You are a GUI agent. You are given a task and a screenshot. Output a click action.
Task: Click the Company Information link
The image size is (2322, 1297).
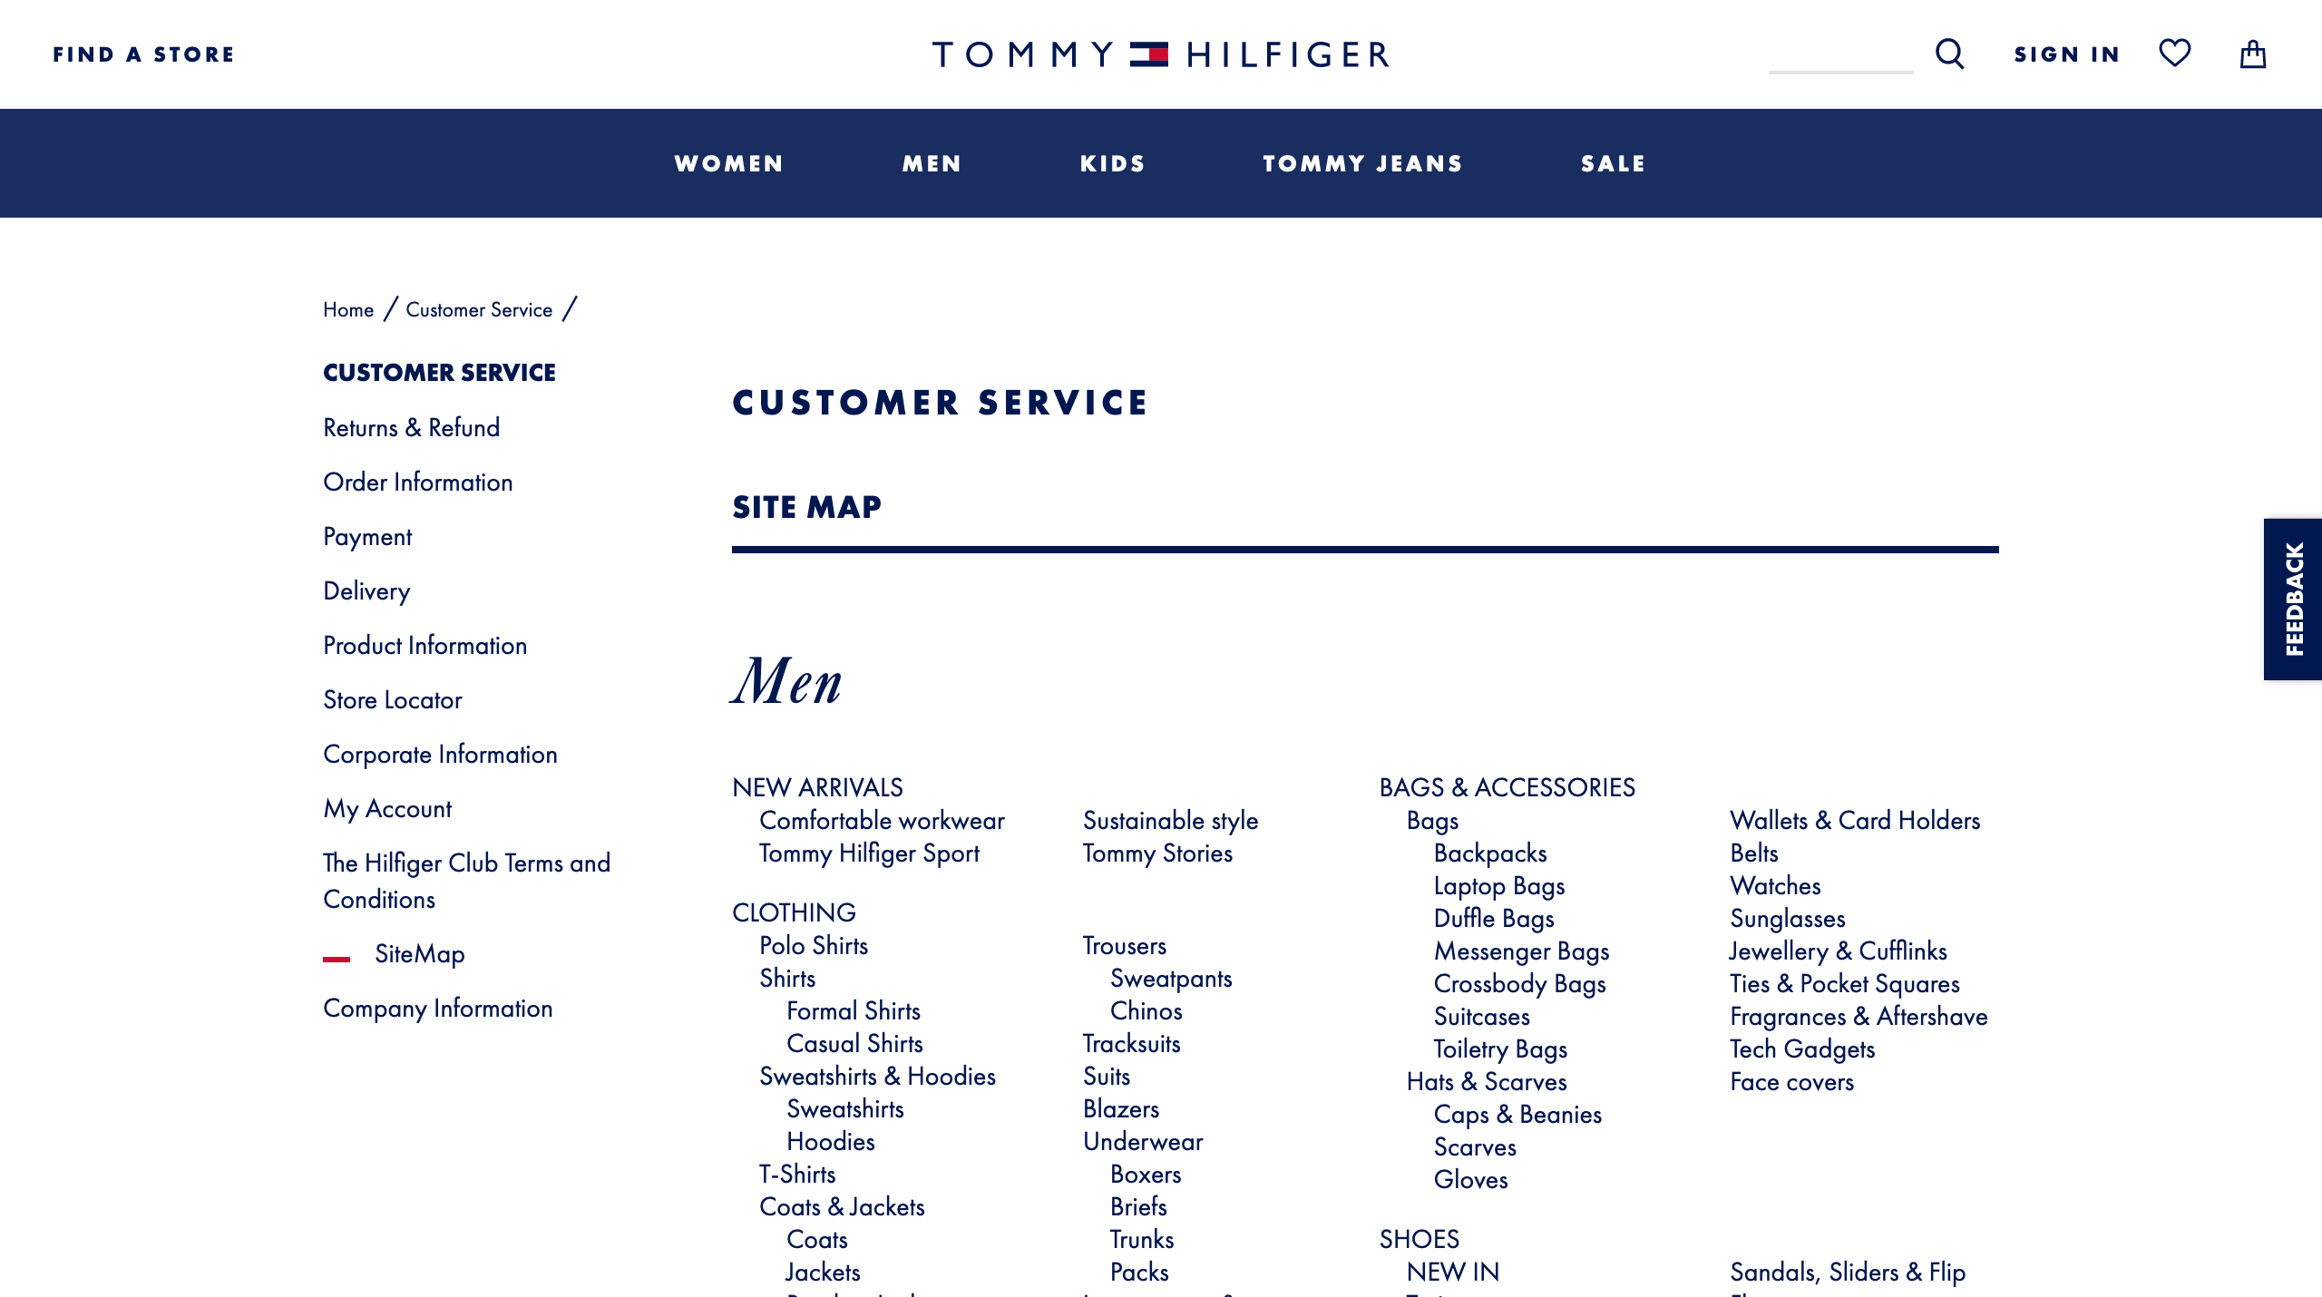(x=439, y=1007)
